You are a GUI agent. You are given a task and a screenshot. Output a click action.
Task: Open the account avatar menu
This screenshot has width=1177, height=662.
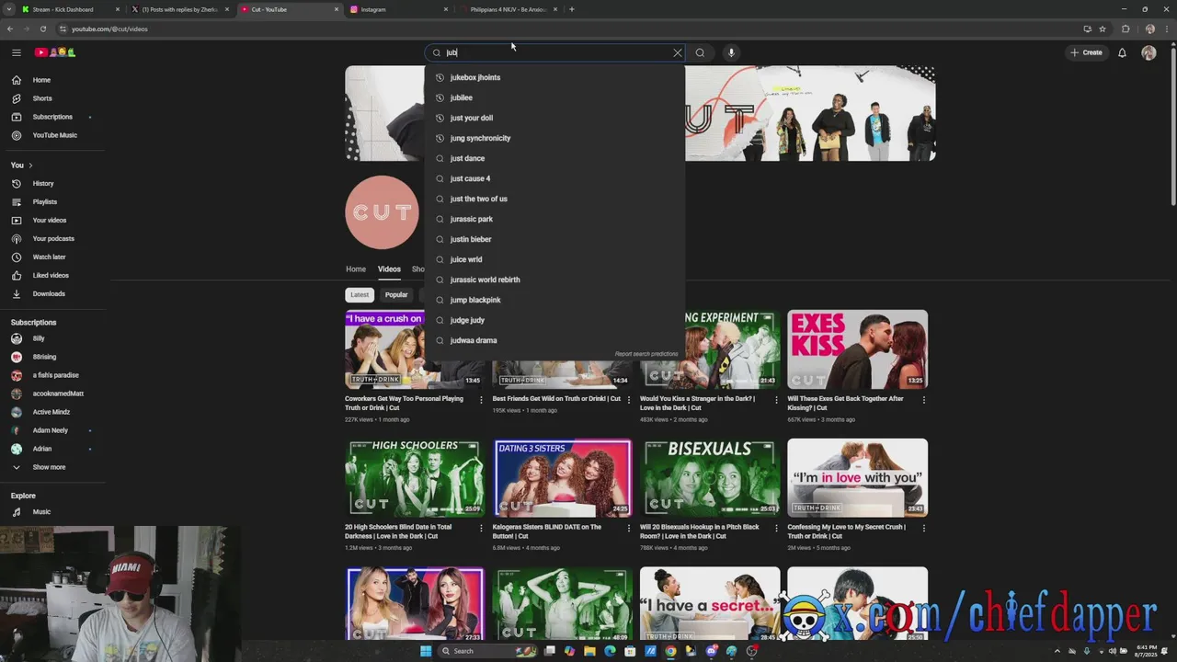1148,52
